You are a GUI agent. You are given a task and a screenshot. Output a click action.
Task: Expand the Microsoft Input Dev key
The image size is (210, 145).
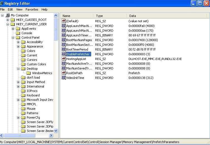click(18, 100)
